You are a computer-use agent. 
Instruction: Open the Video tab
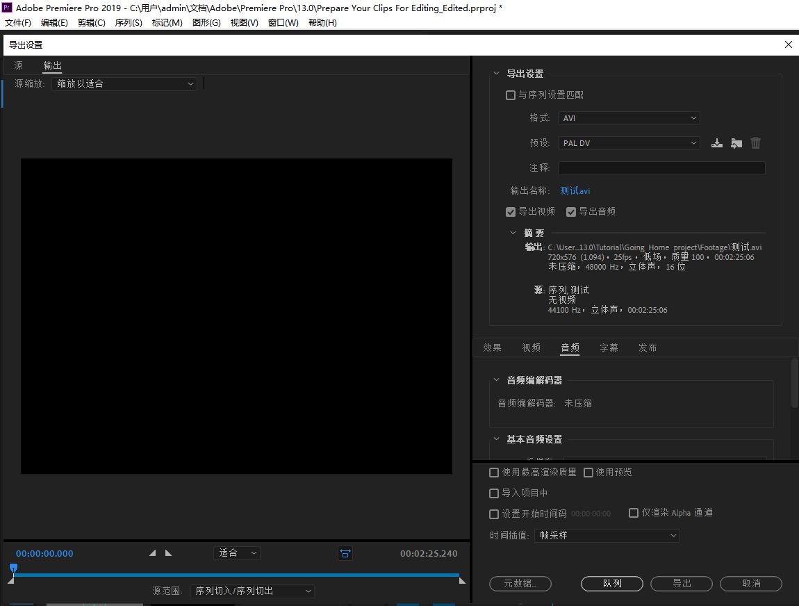tap(531, 347)
